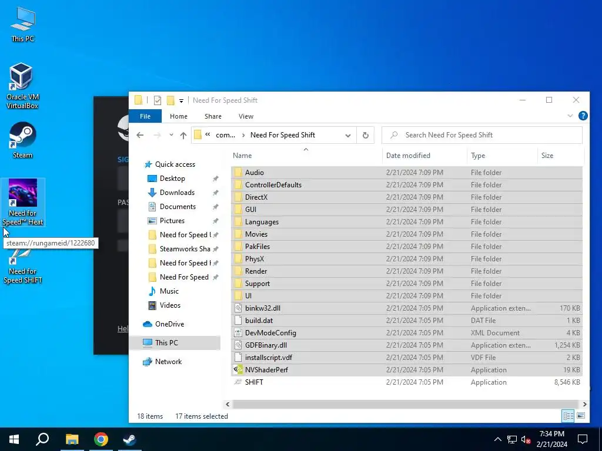602x451 pixels.
Task: Open Pictures in navigation pane
Action: (x=172, y=221)
